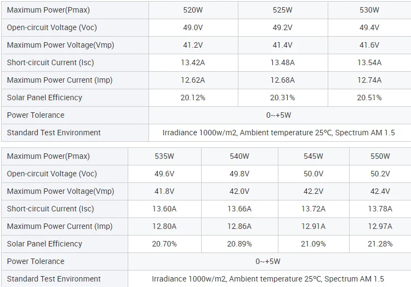
Task: Click the 13.72A short-circuit current cell
Action: (313, 209)
